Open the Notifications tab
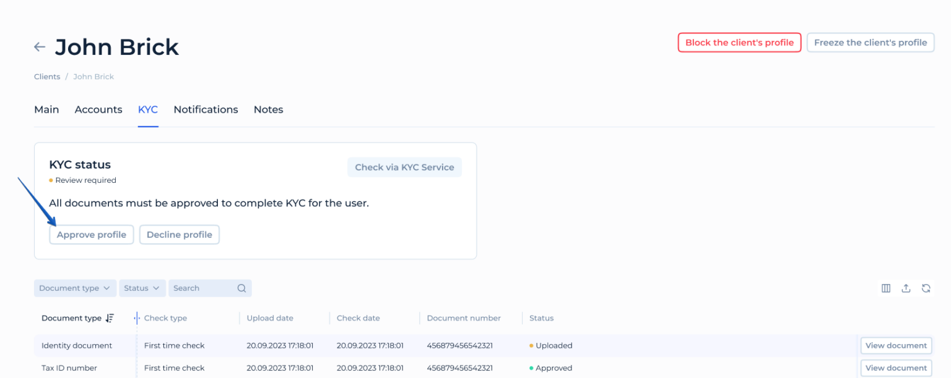951x378 pixels. tap(206, 109)
